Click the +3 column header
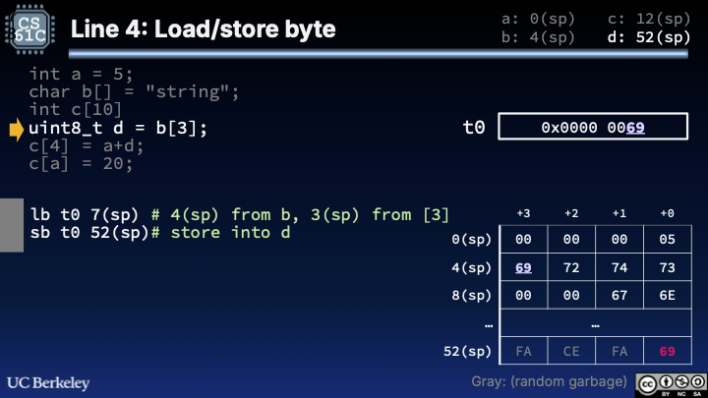The height and width of the screenshot is (398, 708). [523, 213]
